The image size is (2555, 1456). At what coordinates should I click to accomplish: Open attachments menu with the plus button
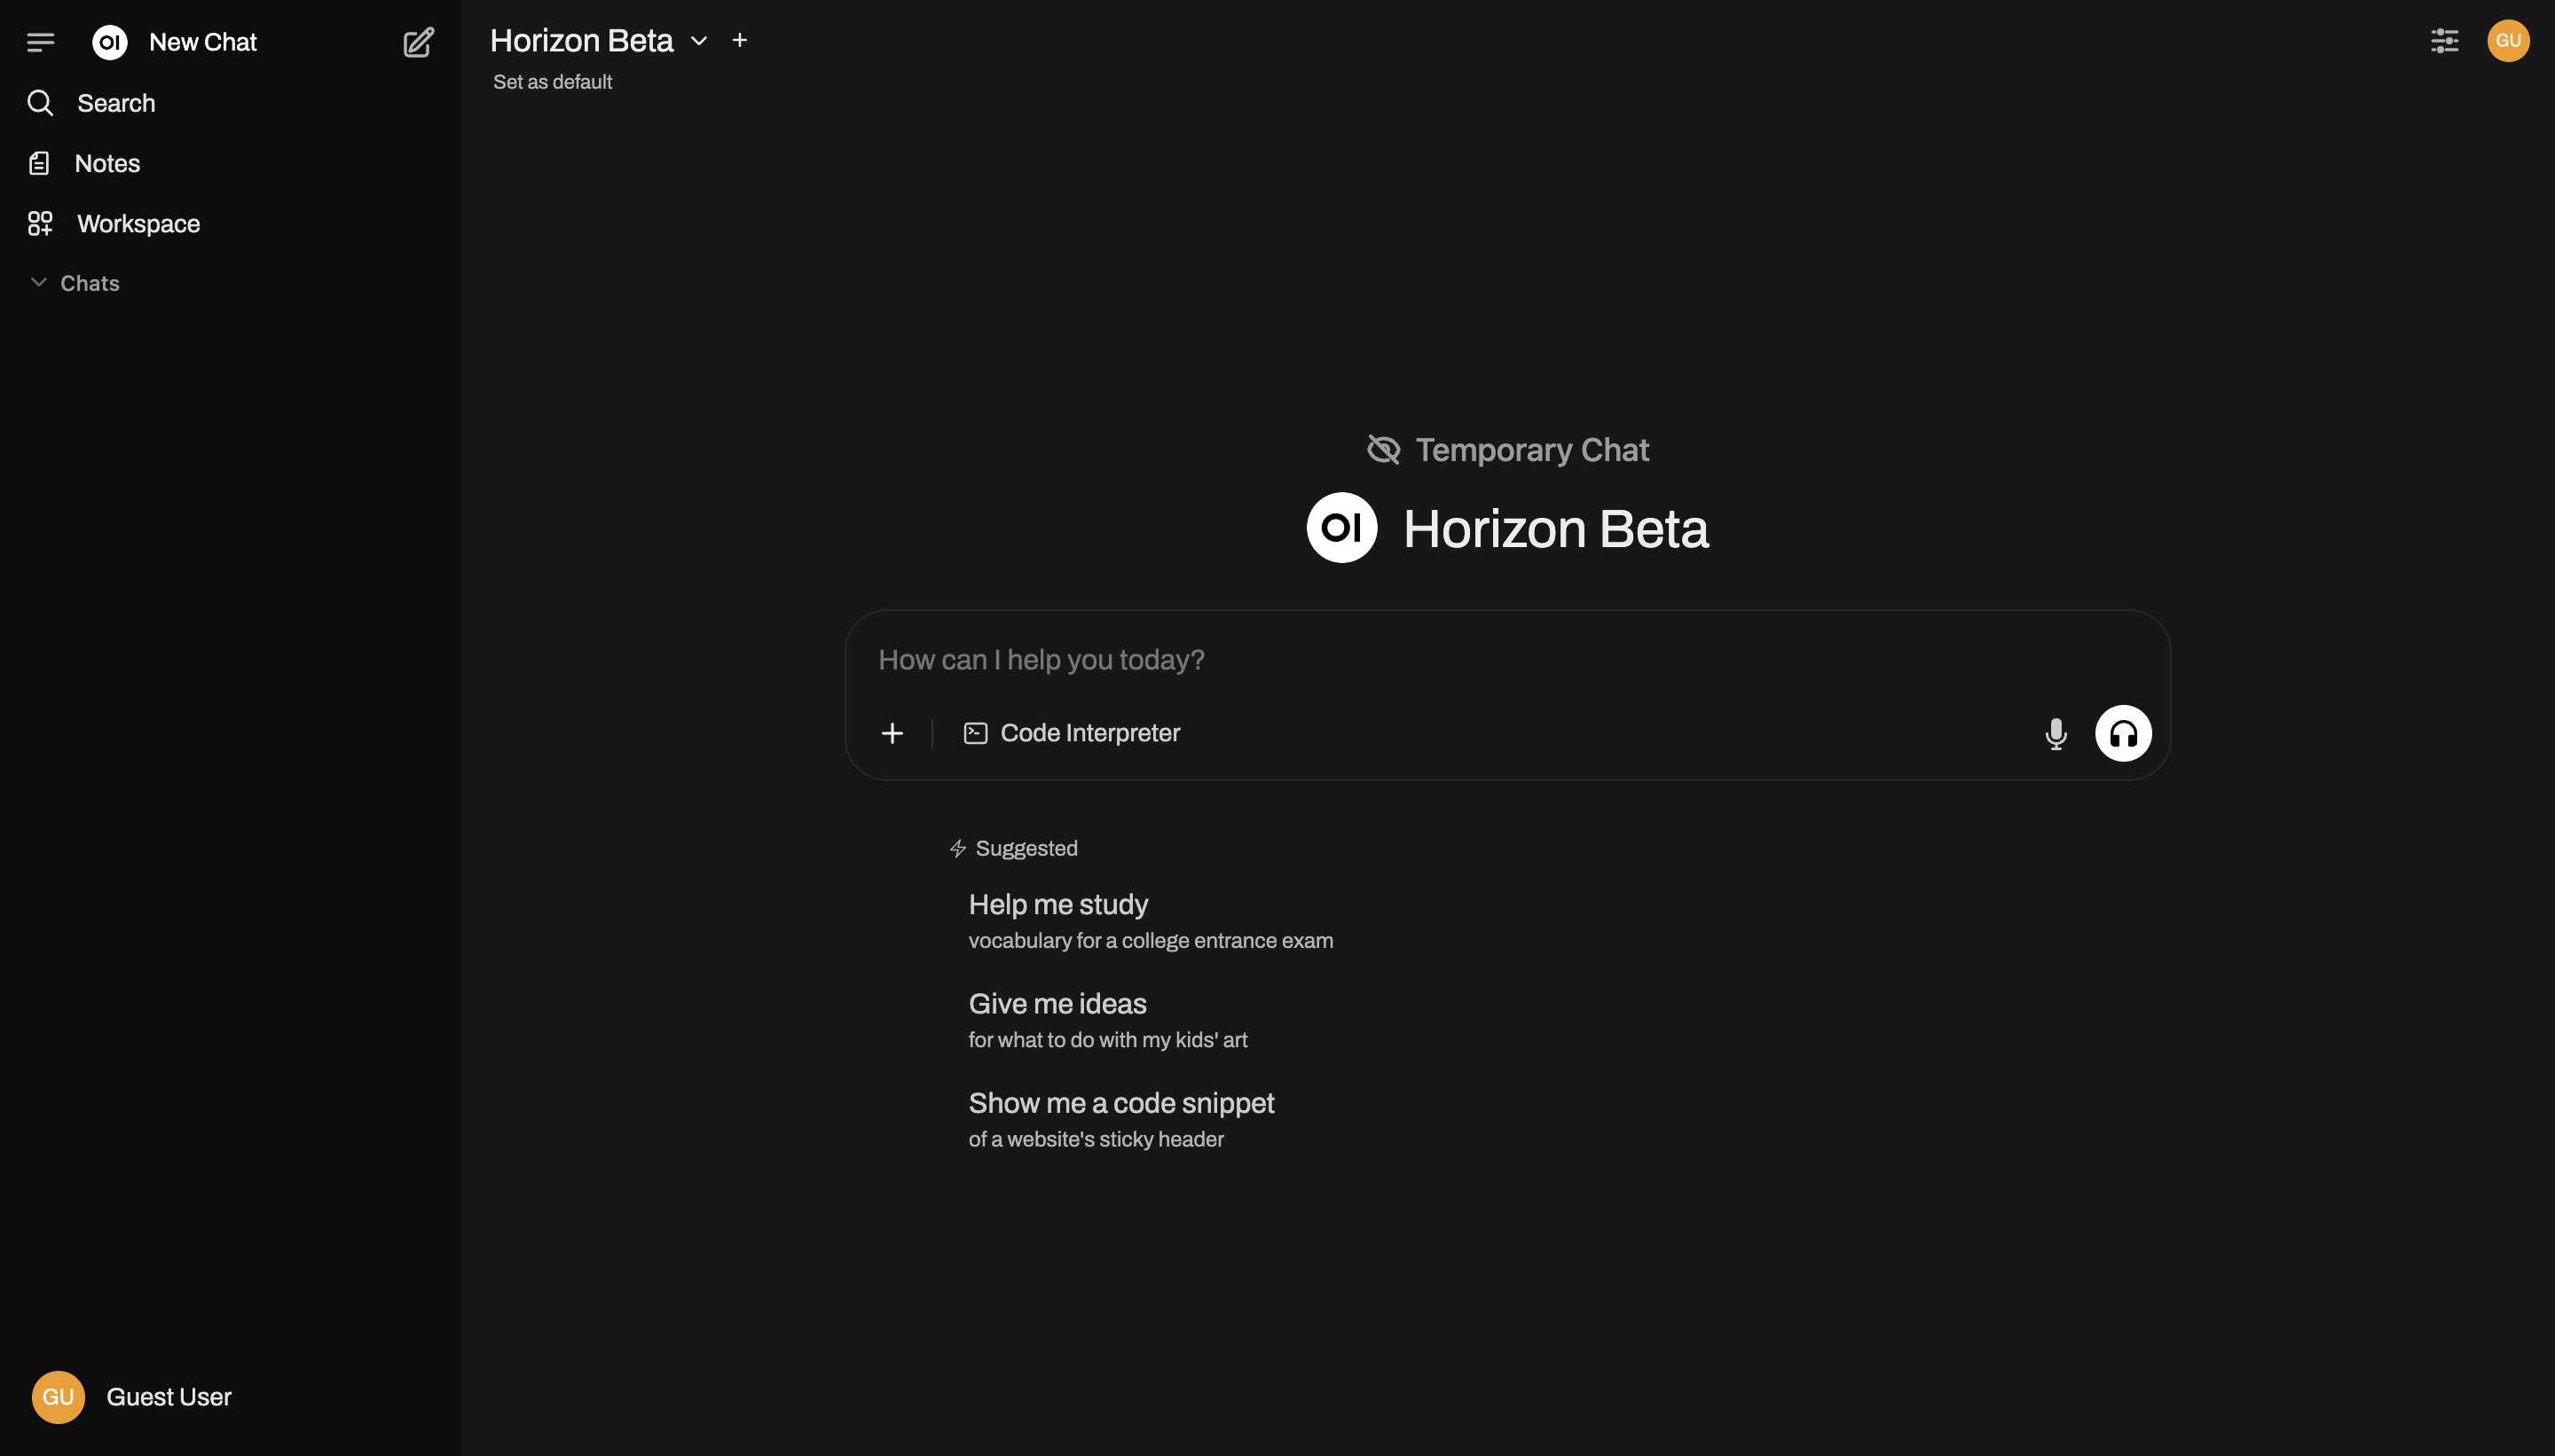(892, 733)
